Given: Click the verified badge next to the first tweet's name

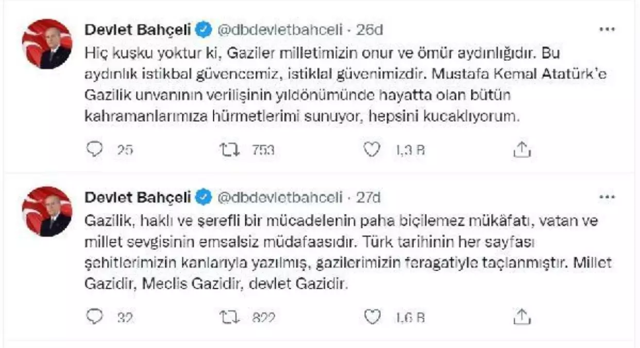Looking at the screenshot, I should 204,29.
